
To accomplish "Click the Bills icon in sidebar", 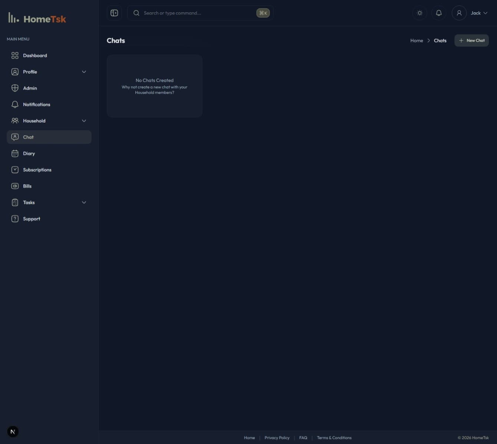I will pos(15,186).
